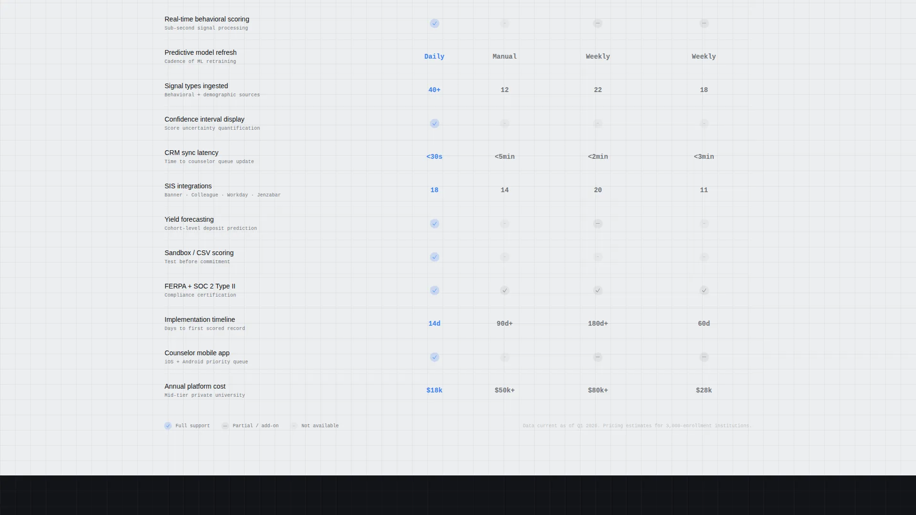916x515 pixels.
Task: Click the 'Confidence interval display' feature label
Action: (x=204, y=119)
